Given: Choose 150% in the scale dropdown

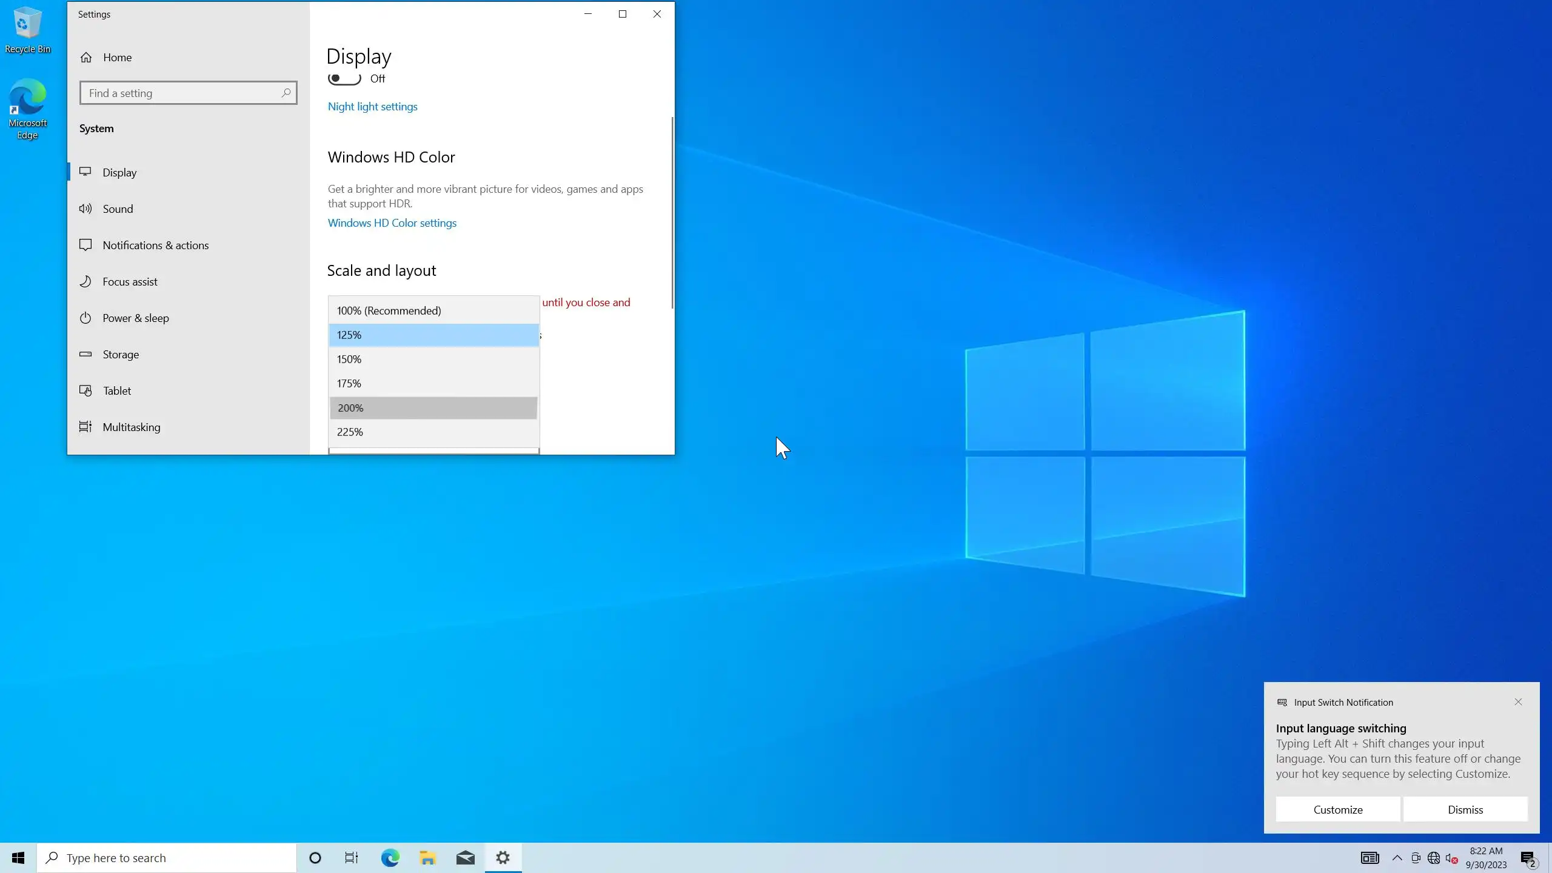Looking at the screenshot, I should click(x=349, y=359).
